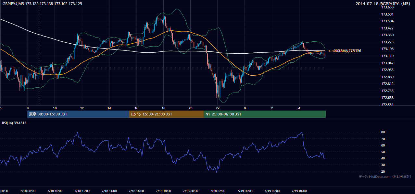Select the ロンドン 15:30-21:00 JST session bar

166,114
